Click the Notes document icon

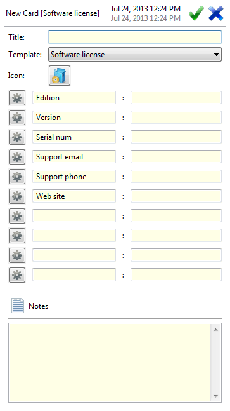[18, 306]
